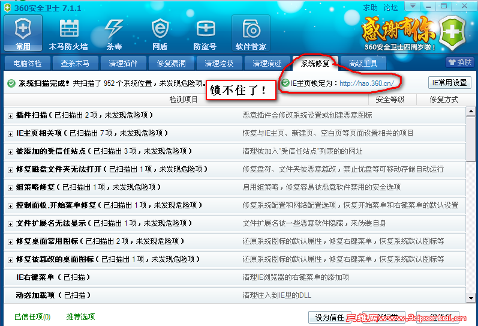Switch to 清理插件 tab

tap(123, 63)
